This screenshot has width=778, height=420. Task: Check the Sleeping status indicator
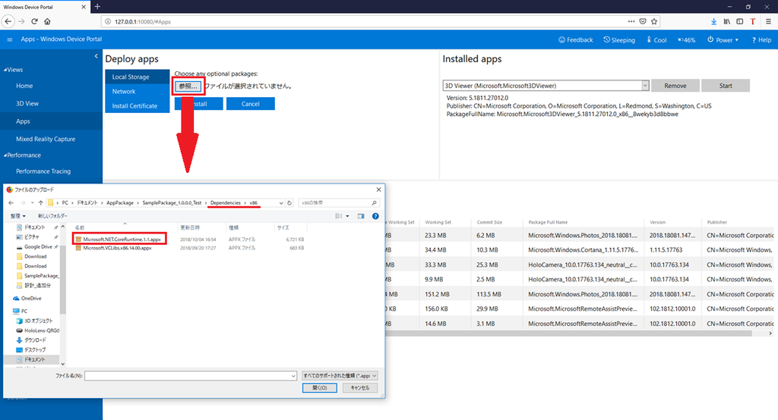(619, 39)
